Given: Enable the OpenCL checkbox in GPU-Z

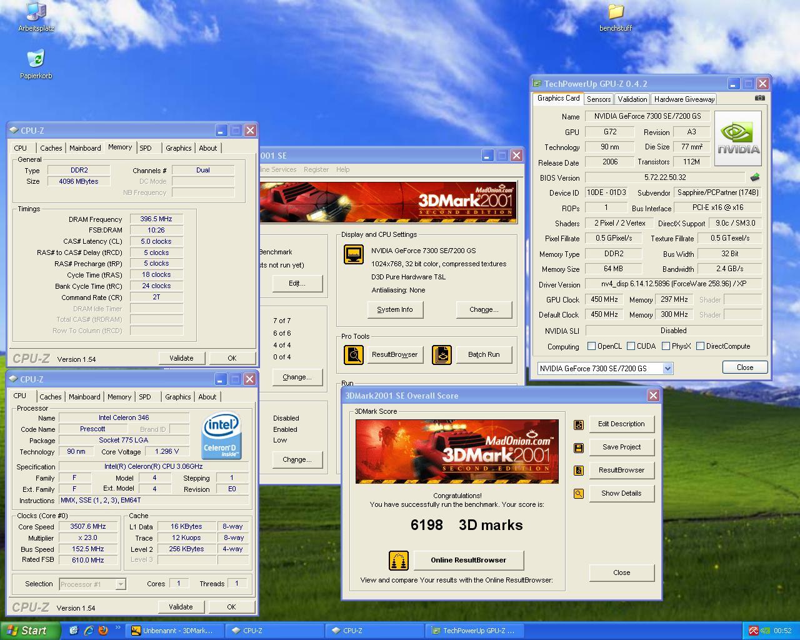Looking at the screenshot, I should (591, 346).
